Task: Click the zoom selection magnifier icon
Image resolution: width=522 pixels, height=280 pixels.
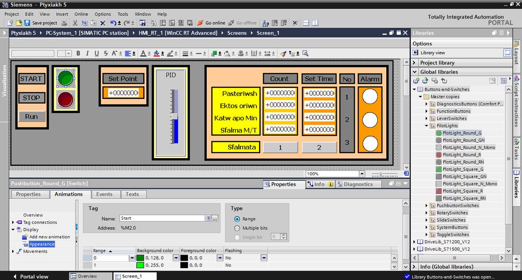Action: (x=305, y=53)
